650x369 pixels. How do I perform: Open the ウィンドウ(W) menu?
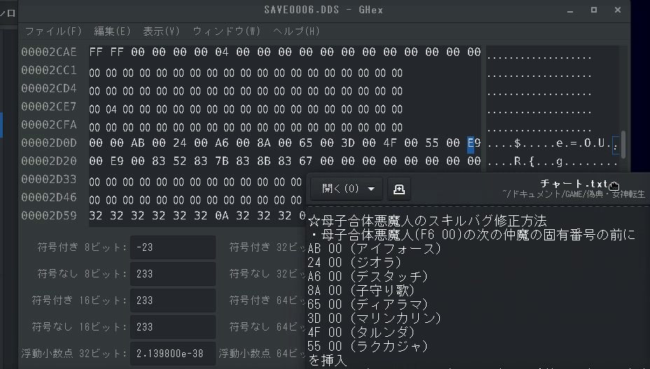(226, 31)
